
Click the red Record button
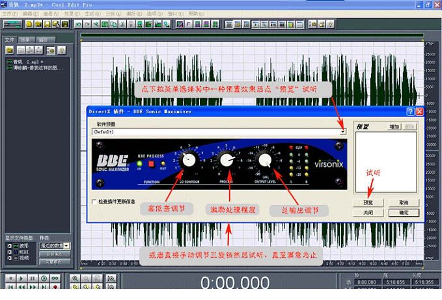point(55,286)
